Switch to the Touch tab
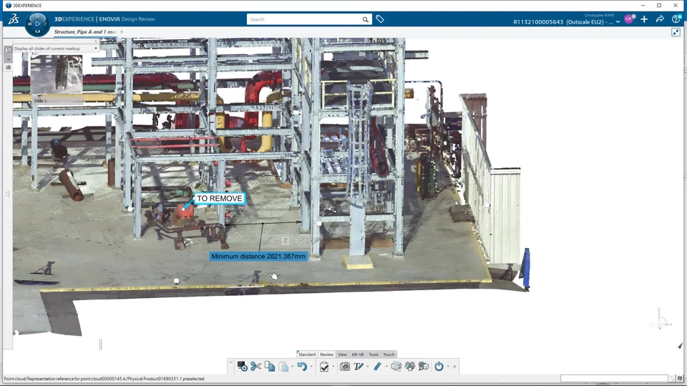The width and height of the screenshot is (687, 386). (x=389, y=355)
